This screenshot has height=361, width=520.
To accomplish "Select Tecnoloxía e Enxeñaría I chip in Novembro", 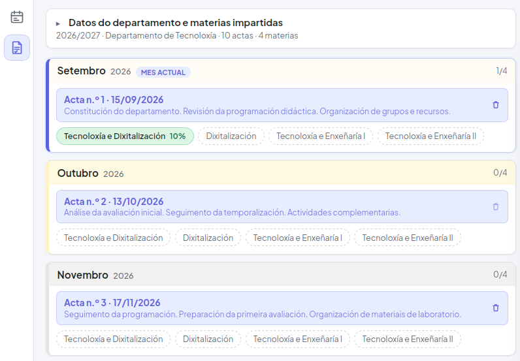I will click(297, 339).
